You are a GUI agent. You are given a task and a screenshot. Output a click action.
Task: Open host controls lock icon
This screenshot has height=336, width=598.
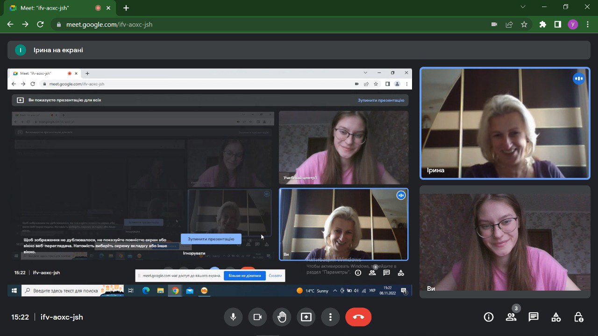pos(578,317)
